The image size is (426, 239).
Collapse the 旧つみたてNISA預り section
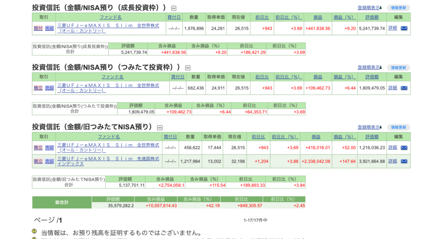160,127
